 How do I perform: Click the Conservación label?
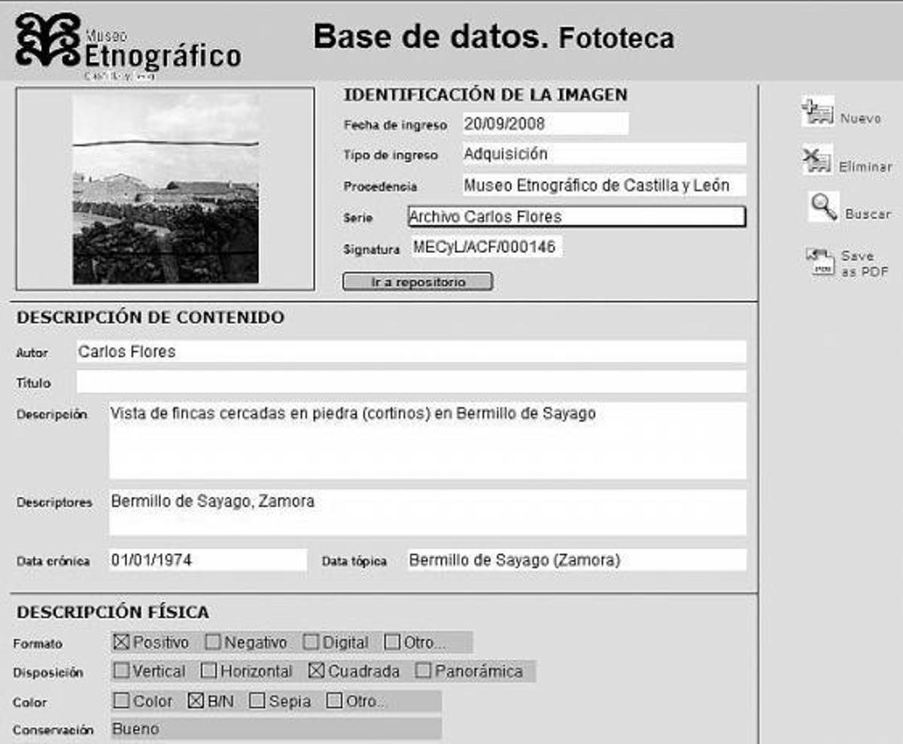coord(53,730)
